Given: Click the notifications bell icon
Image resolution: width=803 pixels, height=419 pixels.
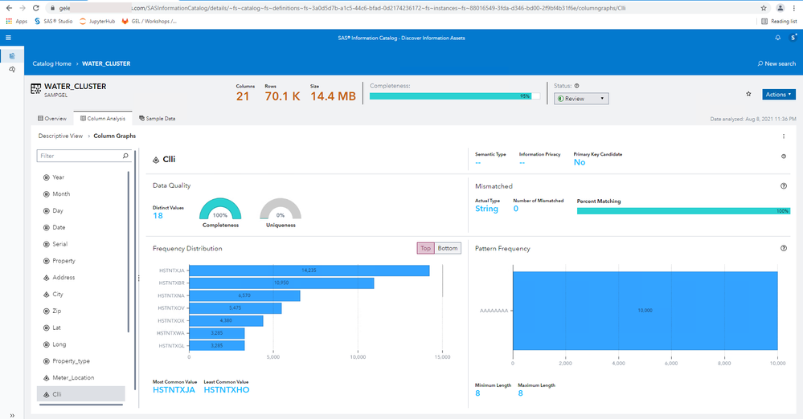Looking at the screenshot, I should click(x=777, y=38).
